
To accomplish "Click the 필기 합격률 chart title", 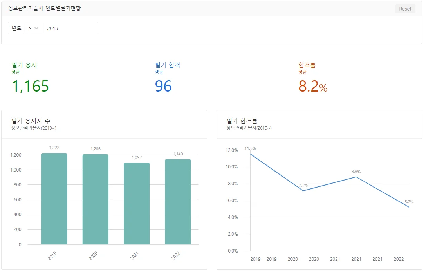I will (x=243, y=121).
